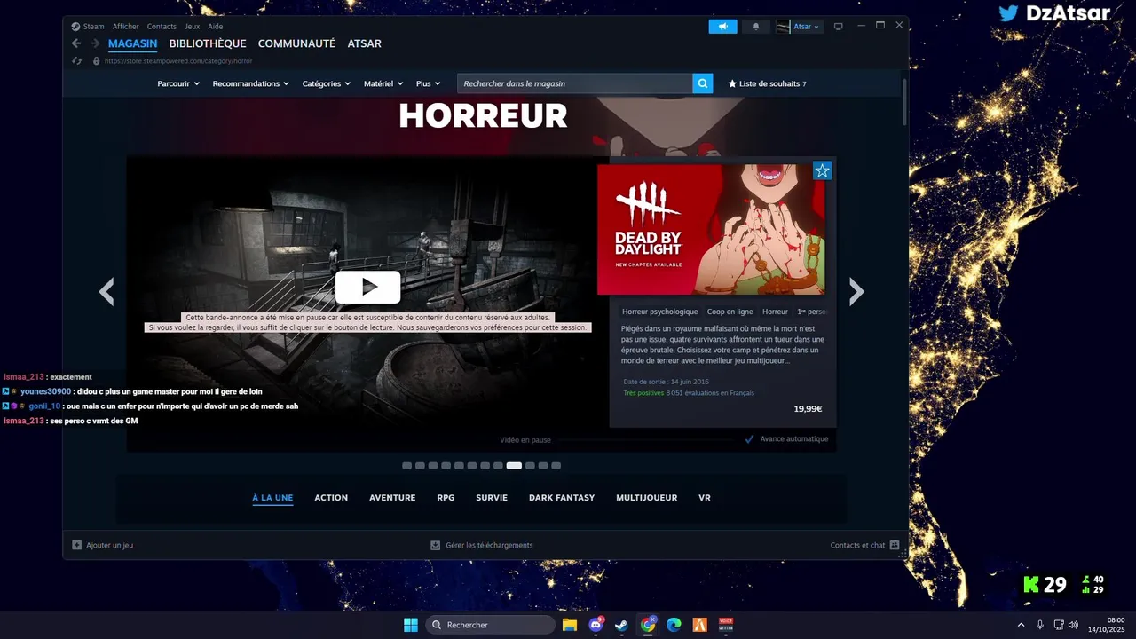Screen dimensions: 1136x639
Task: Expand the Catégories dropdown
Action: [327, 83]
